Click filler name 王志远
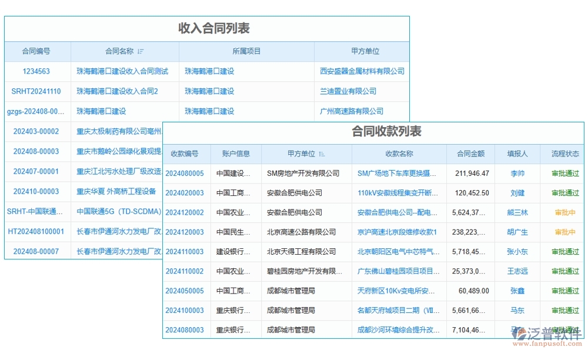The width and height of the screenshot is (588, 353). click(516, 271)
